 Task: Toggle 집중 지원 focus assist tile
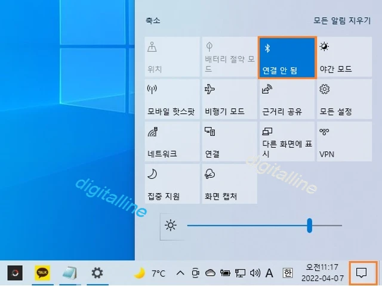tap(172, 184)
